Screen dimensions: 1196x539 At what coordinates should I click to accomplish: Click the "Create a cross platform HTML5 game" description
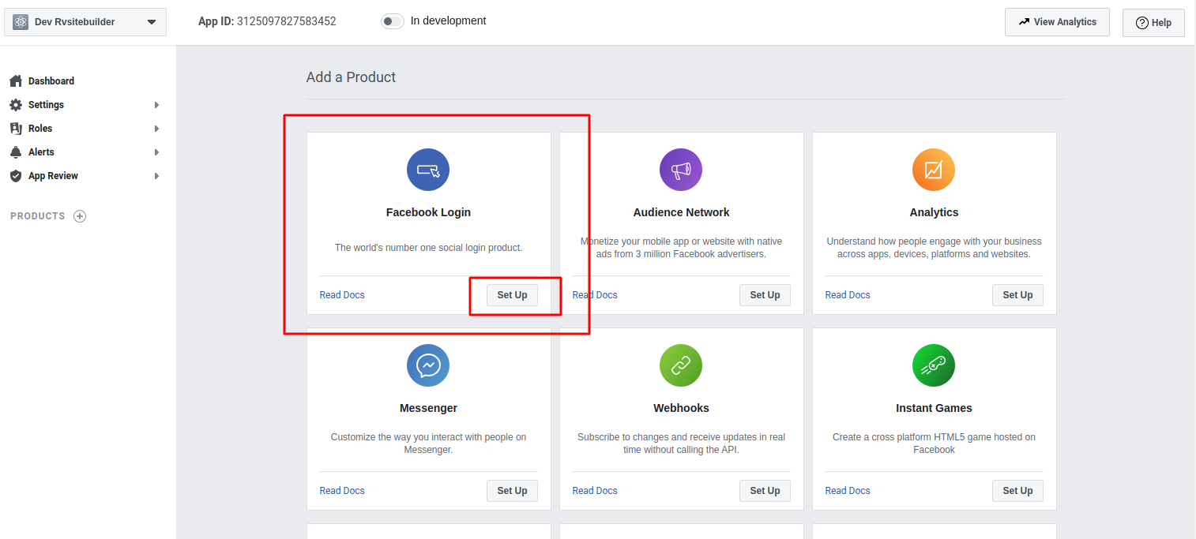tap(934, 444)
